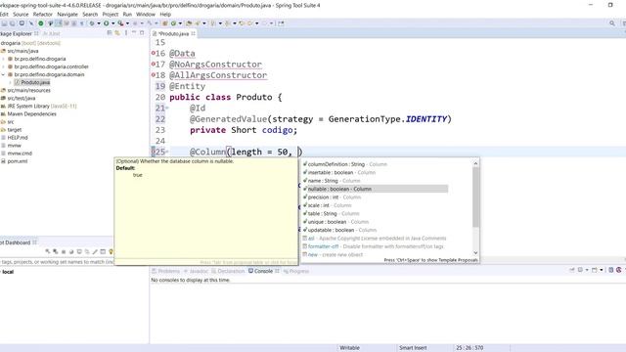
Task: Click the stop square icon in Boot Dashboard
Action: [x=63, y=251]
